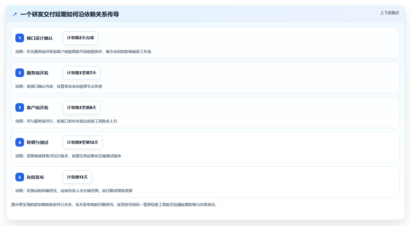The width and height of the screenshot is (411, 226).
Task: Click the 计划第13天 schedule chip
Action: click(77, 177)
